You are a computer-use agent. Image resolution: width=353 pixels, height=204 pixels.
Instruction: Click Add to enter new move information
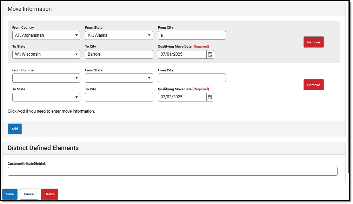point(14,129)
